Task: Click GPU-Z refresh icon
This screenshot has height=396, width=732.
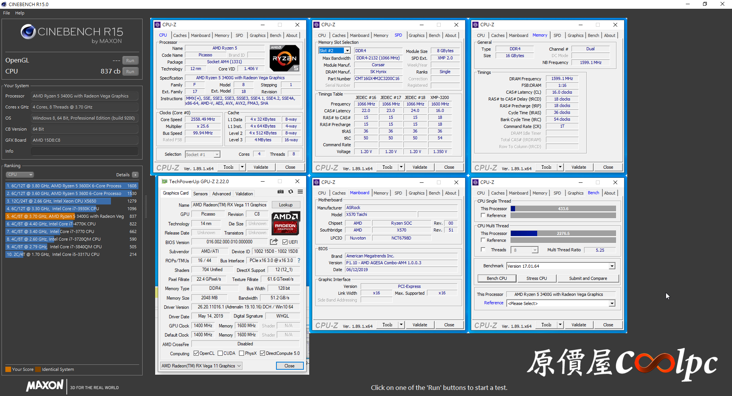Action: [x=291, y=192]
